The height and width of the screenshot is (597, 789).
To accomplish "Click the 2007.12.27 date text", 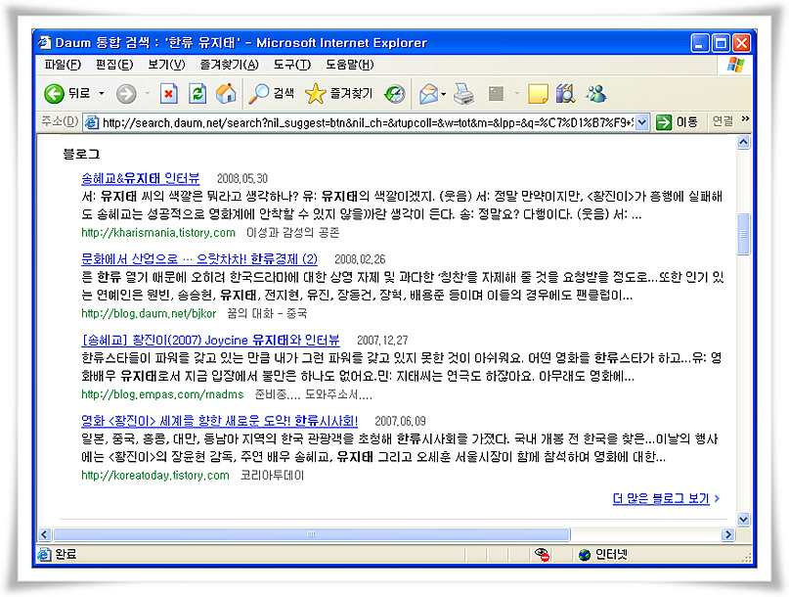I will click(382, 340).
